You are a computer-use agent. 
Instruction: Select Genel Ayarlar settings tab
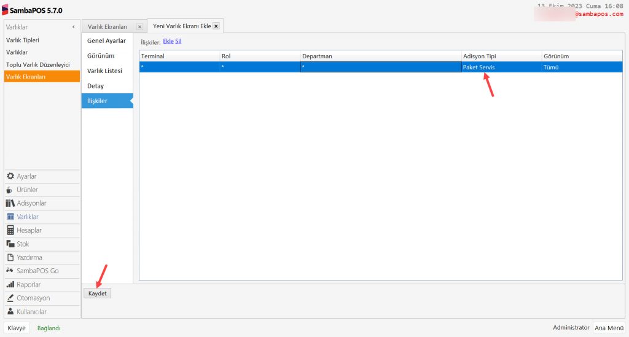[x=106, y=41]
